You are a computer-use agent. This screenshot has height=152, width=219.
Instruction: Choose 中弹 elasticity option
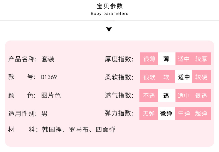tap(184, 113)
